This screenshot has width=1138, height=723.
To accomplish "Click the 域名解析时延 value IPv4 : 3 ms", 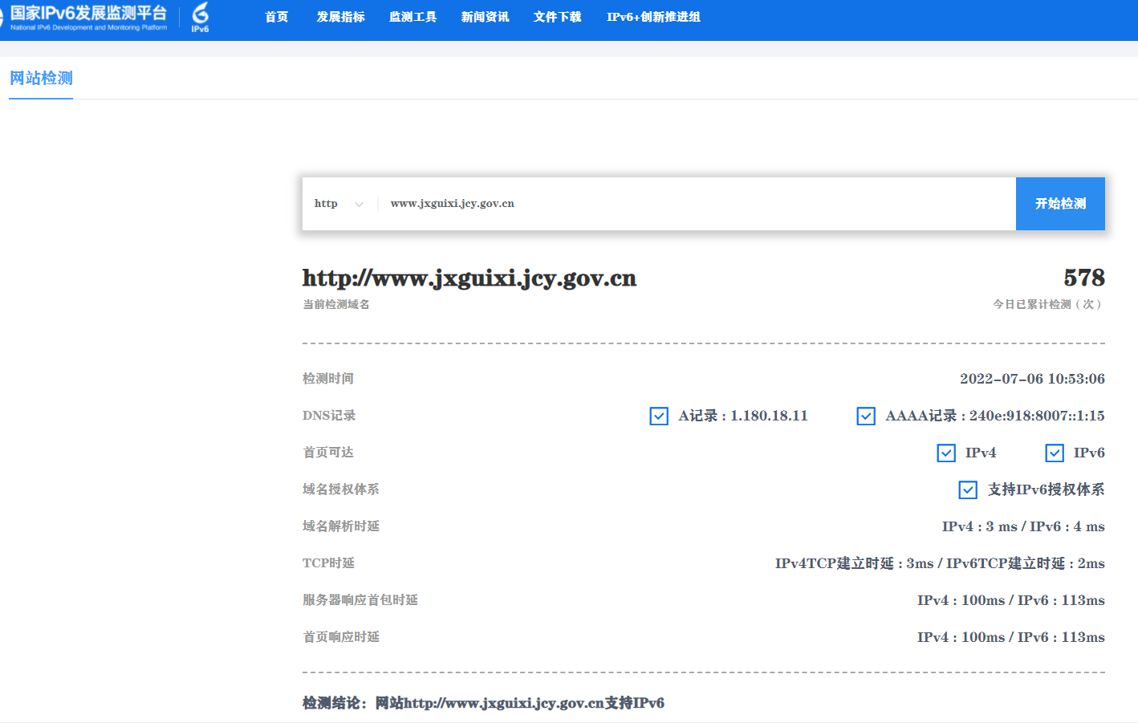I will [x=979, y=526].
